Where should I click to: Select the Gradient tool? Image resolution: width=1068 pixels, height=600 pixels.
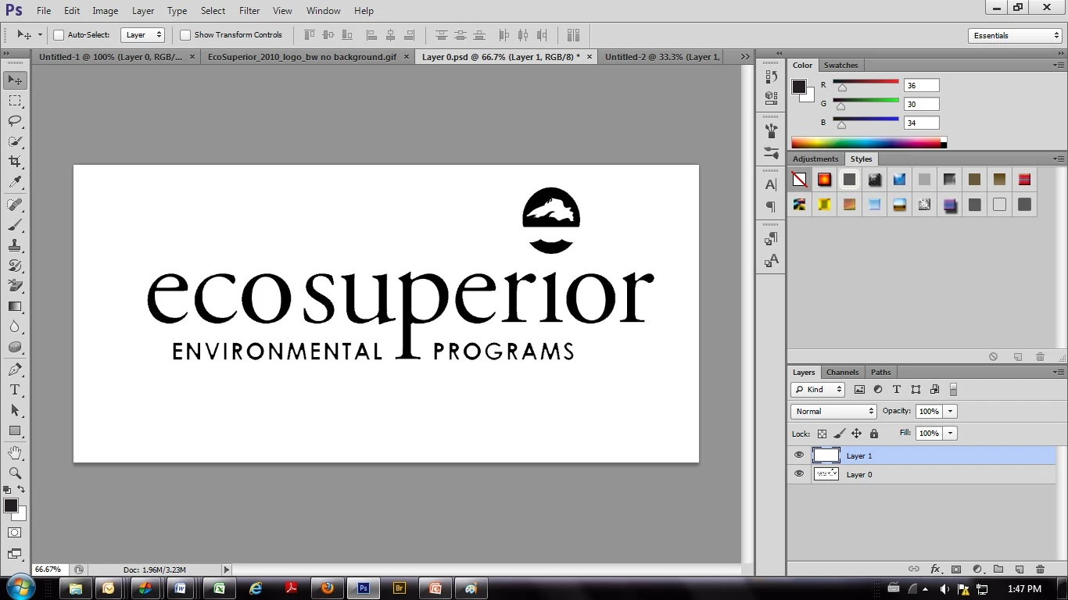click(15, 306)
